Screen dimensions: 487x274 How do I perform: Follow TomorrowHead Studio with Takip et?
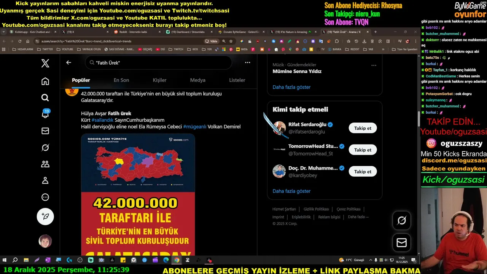[363, 150]
